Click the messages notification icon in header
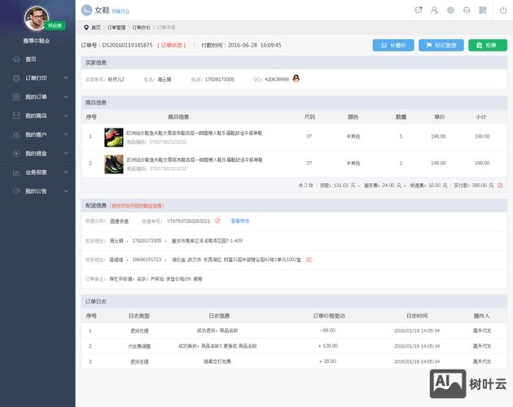This screenshot has width=513, height=407. click(x=419, y=11)
